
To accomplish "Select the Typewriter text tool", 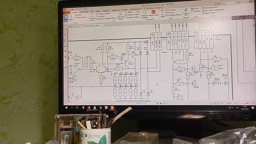I will (x=144, y=14).
